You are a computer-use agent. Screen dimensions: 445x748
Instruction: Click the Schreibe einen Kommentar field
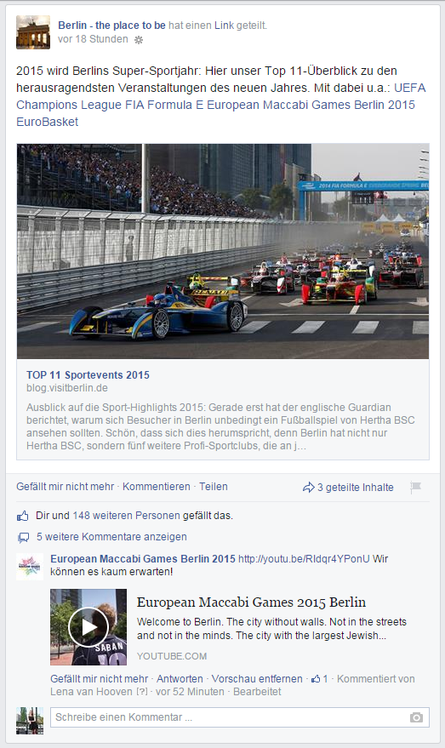click(240, 717)
